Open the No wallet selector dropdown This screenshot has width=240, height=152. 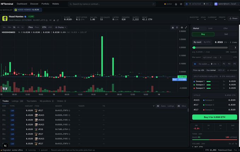tap(206, 64)
